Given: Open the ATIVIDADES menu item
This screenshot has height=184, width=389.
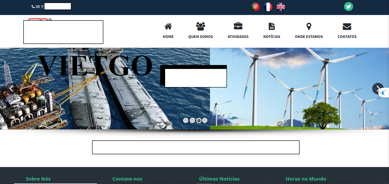Looking at the screenshot, I should pos(238,37).
